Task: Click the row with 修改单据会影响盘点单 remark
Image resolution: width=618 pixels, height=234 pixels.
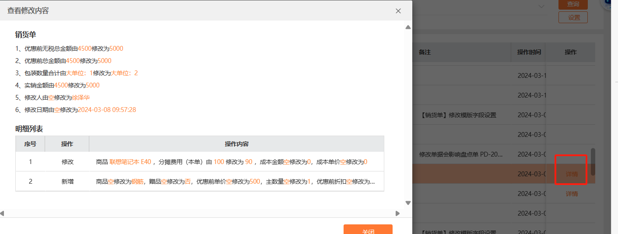Action: click(x=460, y=154)
